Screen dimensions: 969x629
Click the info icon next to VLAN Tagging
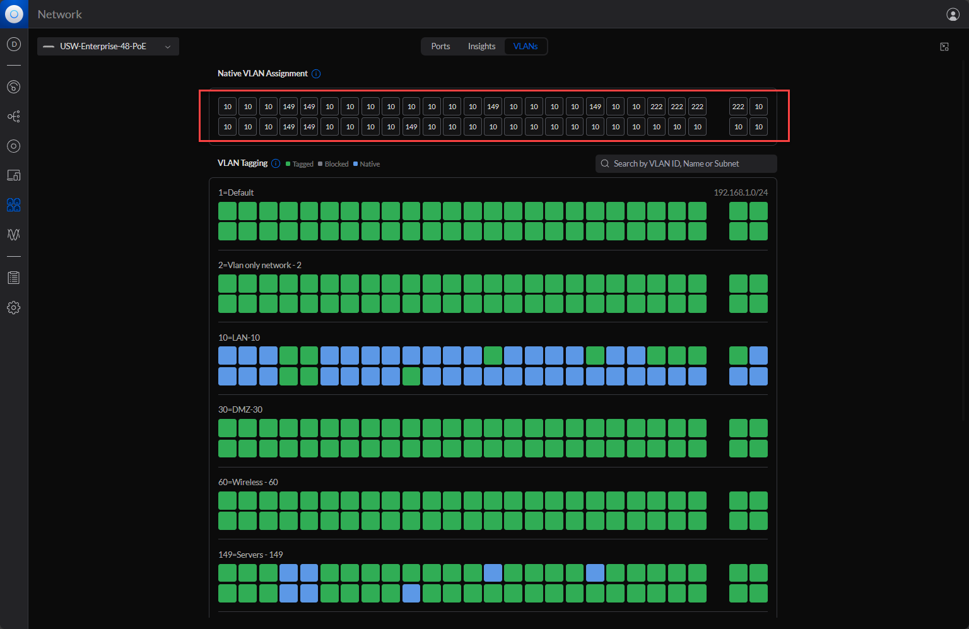(276, 163)
